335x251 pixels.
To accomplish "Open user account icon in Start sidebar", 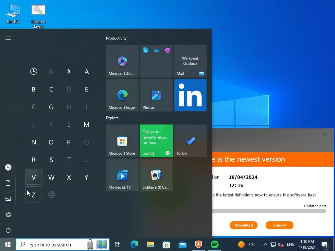I will (8, 167).
